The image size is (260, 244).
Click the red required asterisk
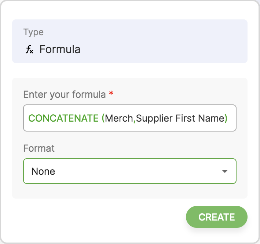[x=111, y=94]
